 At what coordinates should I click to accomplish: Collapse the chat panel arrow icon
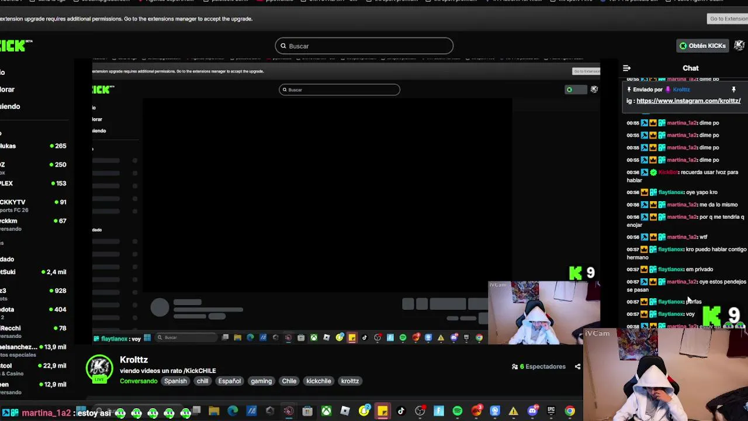tap(626, 68)
